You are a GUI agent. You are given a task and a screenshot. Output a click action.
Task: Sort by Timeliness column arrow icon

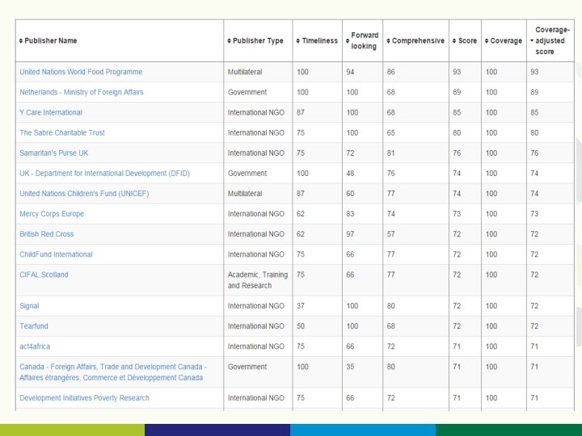[x=298, y=41]
